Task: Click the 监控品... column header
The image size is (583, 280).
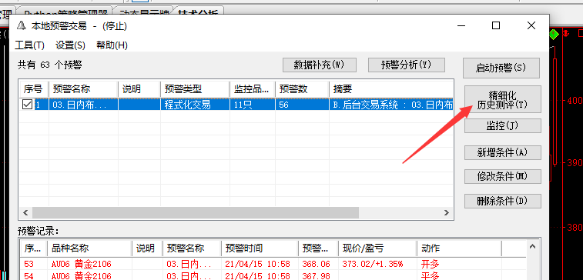Action: point(253,89)
